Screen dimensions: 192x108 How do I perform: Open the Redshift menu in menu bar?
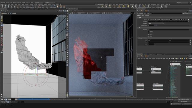[x=23, y=3]
